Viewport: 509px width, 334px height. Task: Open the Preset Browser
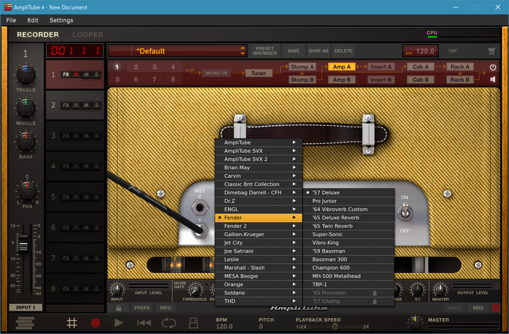click(265, 51)
